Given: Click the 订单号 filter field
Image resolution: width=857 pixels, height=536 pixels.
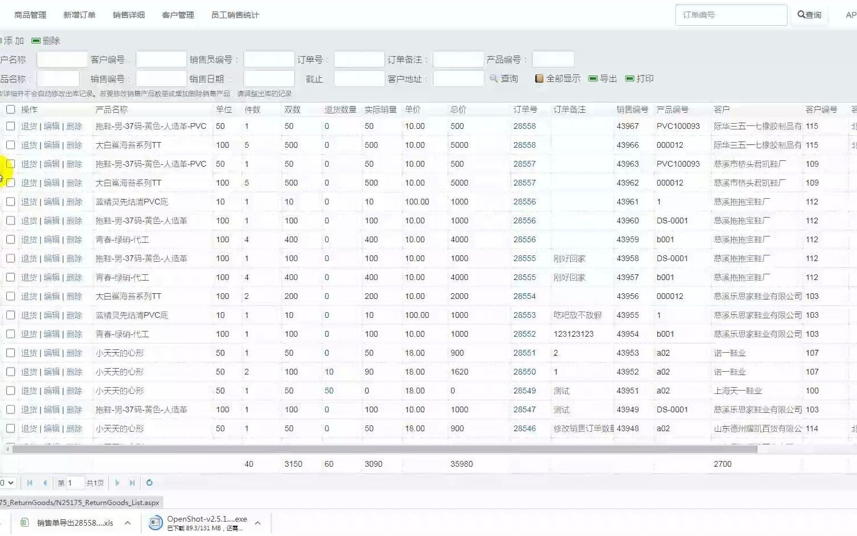Looking at the screenshot, I should (x=359, y=60).
